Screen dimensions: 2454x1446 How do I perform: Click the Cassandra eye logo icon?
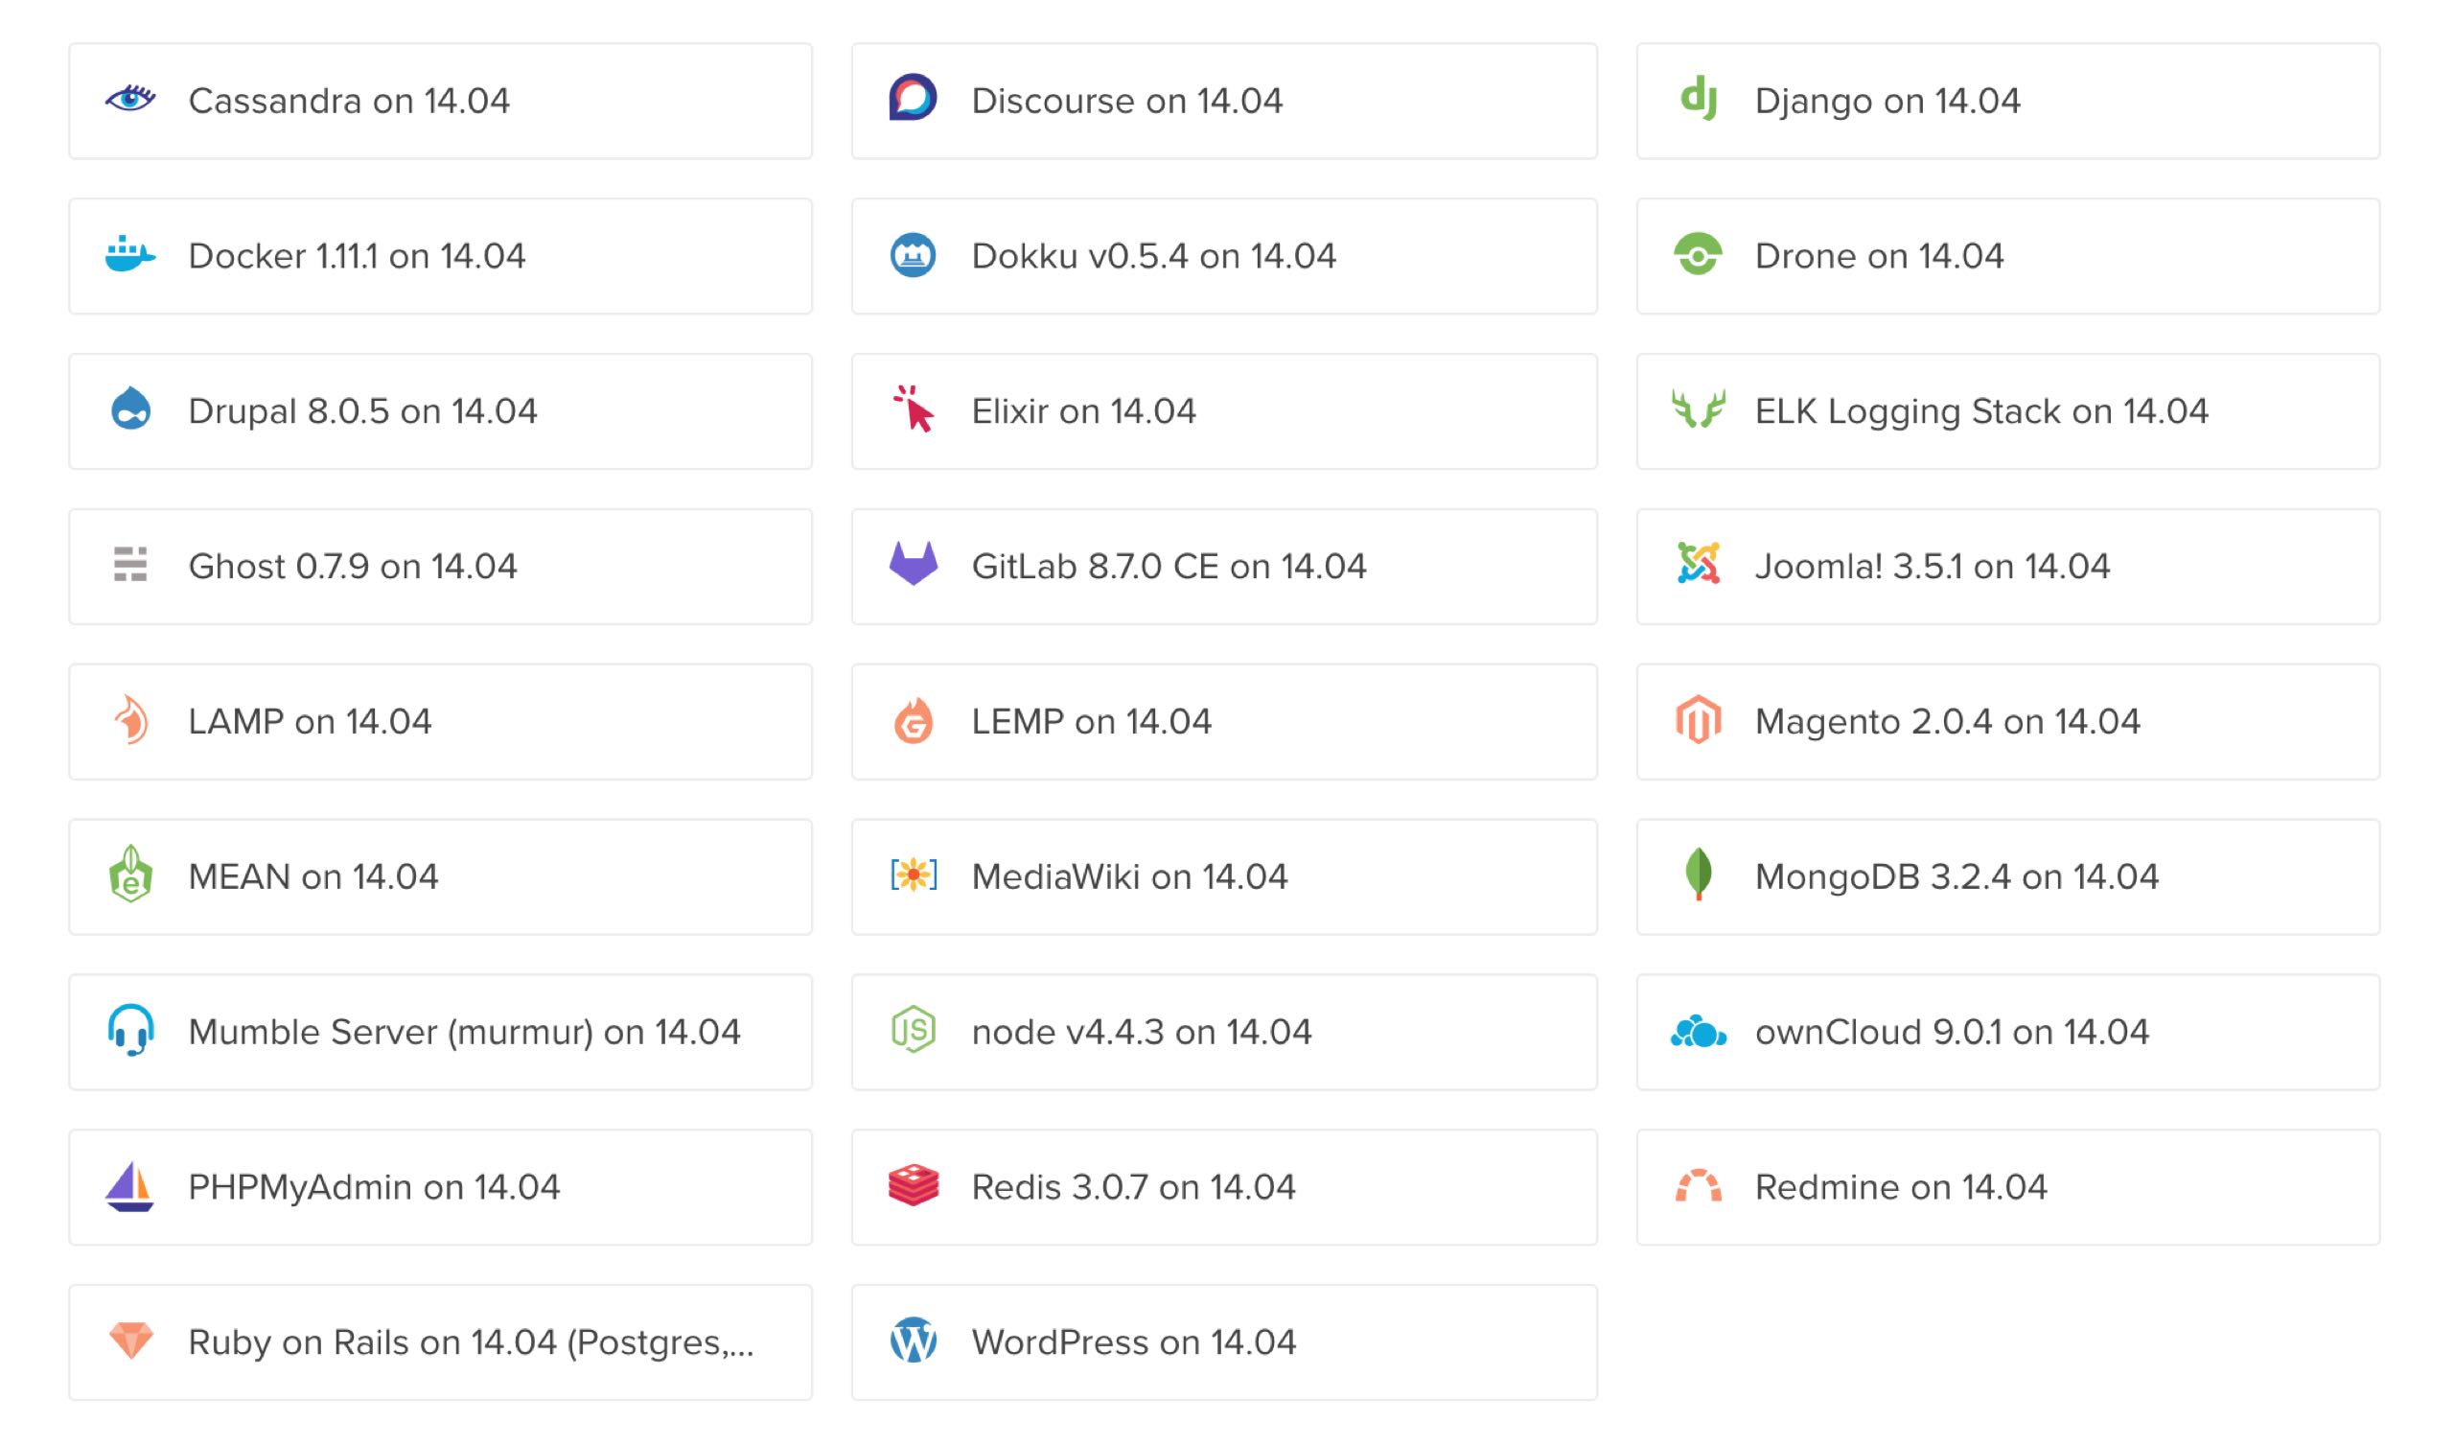pyautogui.click(x=130, y=100)
